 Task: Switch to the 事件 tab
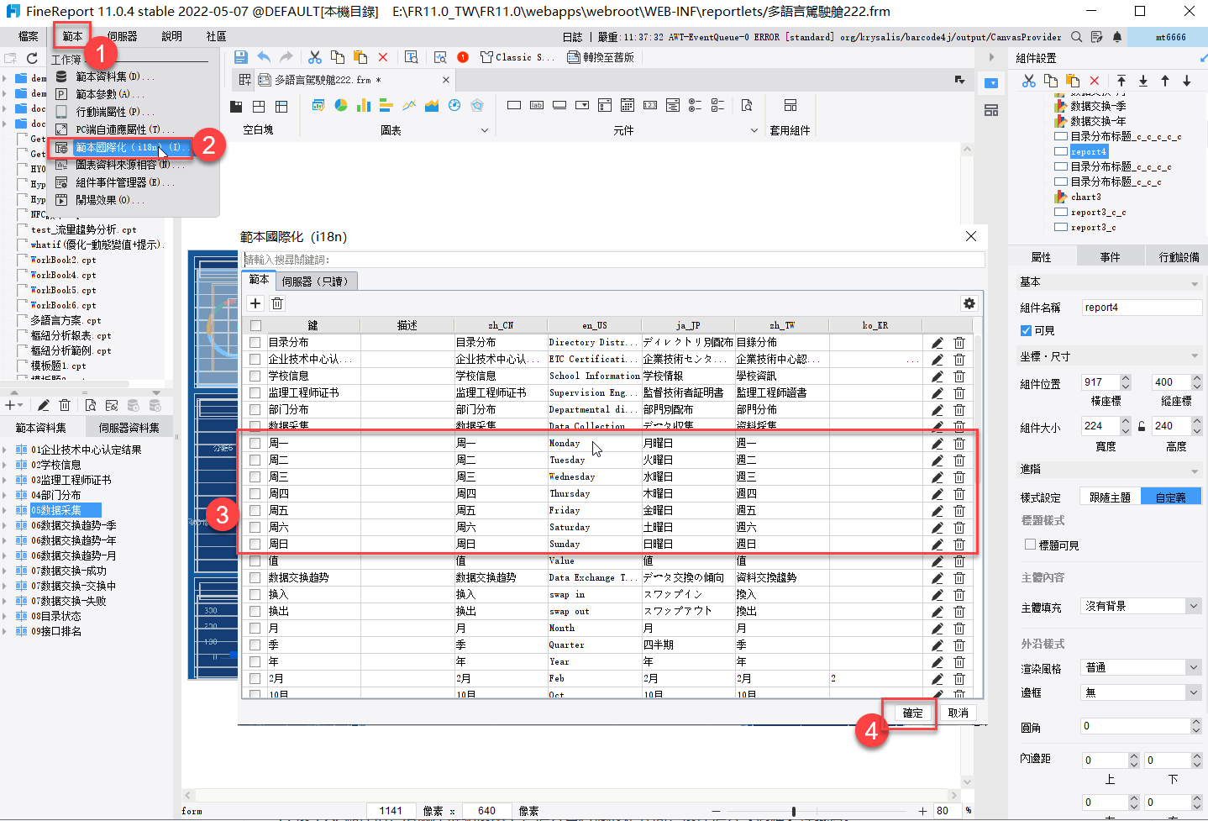[1110, 257]
